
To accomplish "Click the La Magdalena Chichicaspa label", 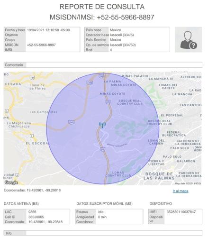I will [19, 125].
